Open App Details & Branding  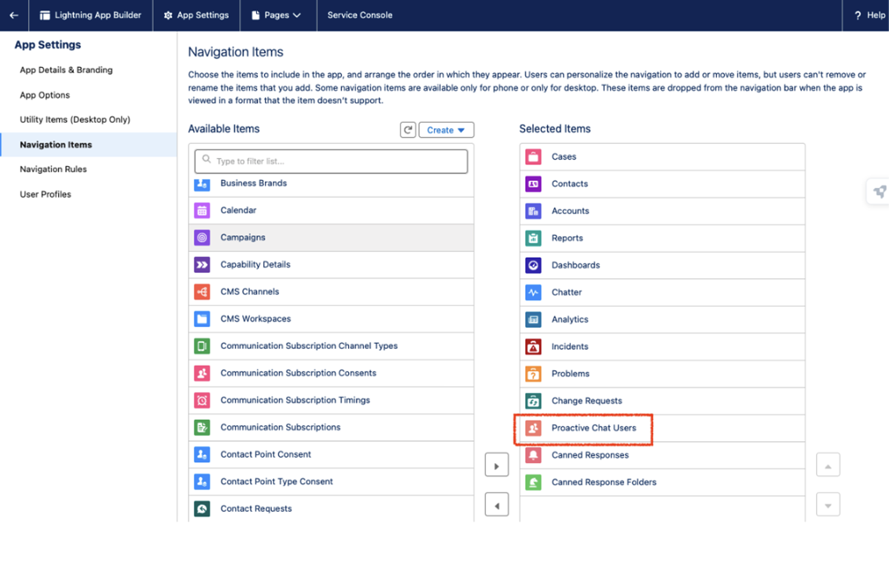[66, 70]
